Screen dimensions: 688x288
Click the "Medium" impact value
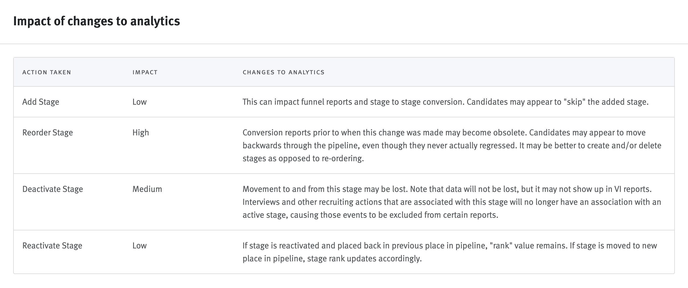(x=147, y=189)
